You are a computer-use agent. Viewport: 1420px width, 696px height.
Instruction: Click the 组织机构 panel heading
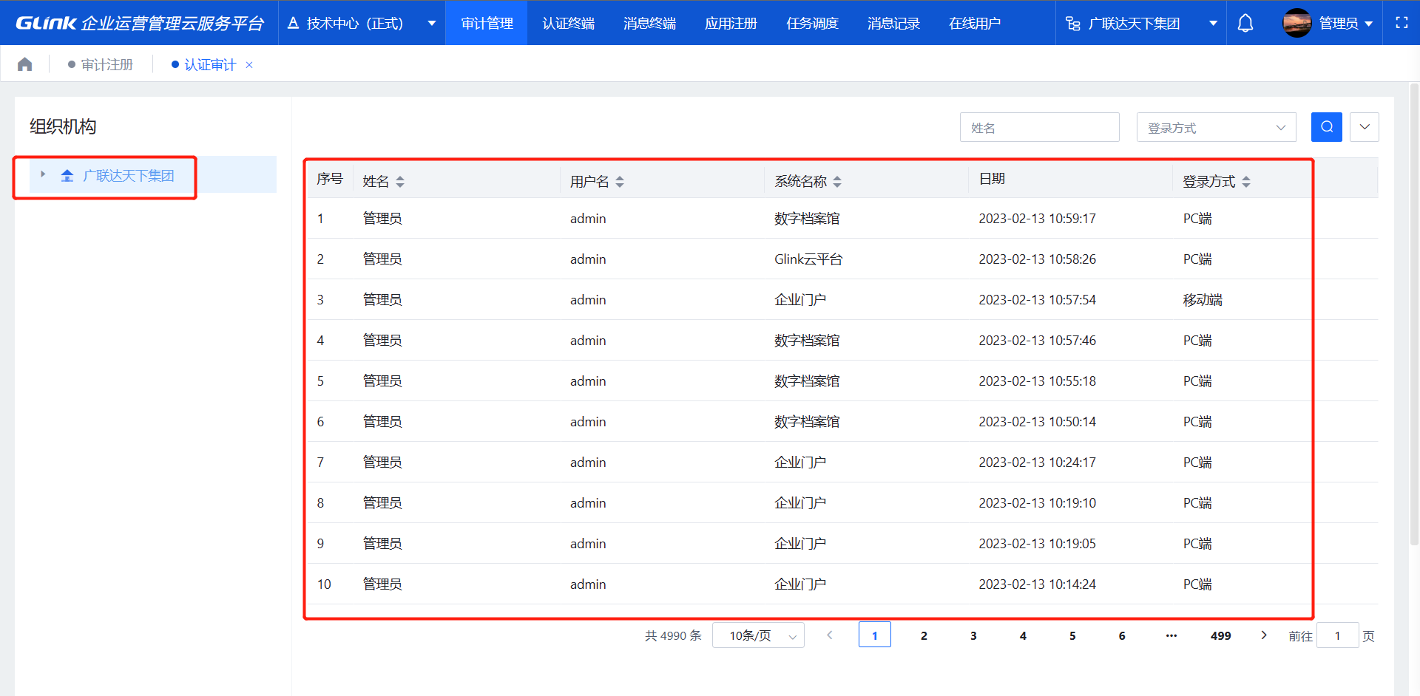[x=63, y=126]
